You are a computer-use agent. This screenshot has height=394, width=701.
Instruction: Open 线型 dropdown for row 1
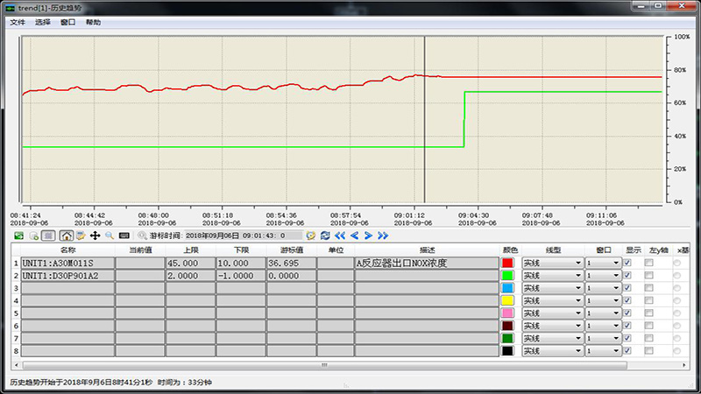(553, 263)
